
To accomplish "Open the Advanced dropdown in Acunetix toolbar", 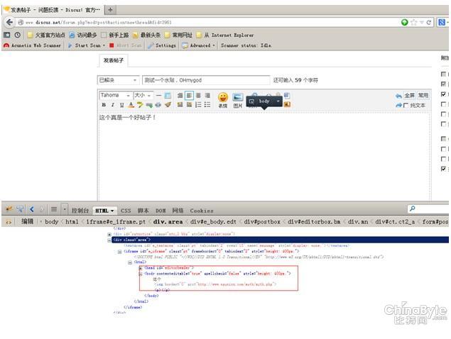I will (x=198, y=45).
